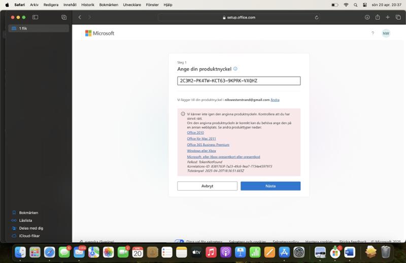Image resolution: width=406 pixels, height=263 pixels.
Task: Click the date and time in menu bar
Action: [x=386, y=5]
